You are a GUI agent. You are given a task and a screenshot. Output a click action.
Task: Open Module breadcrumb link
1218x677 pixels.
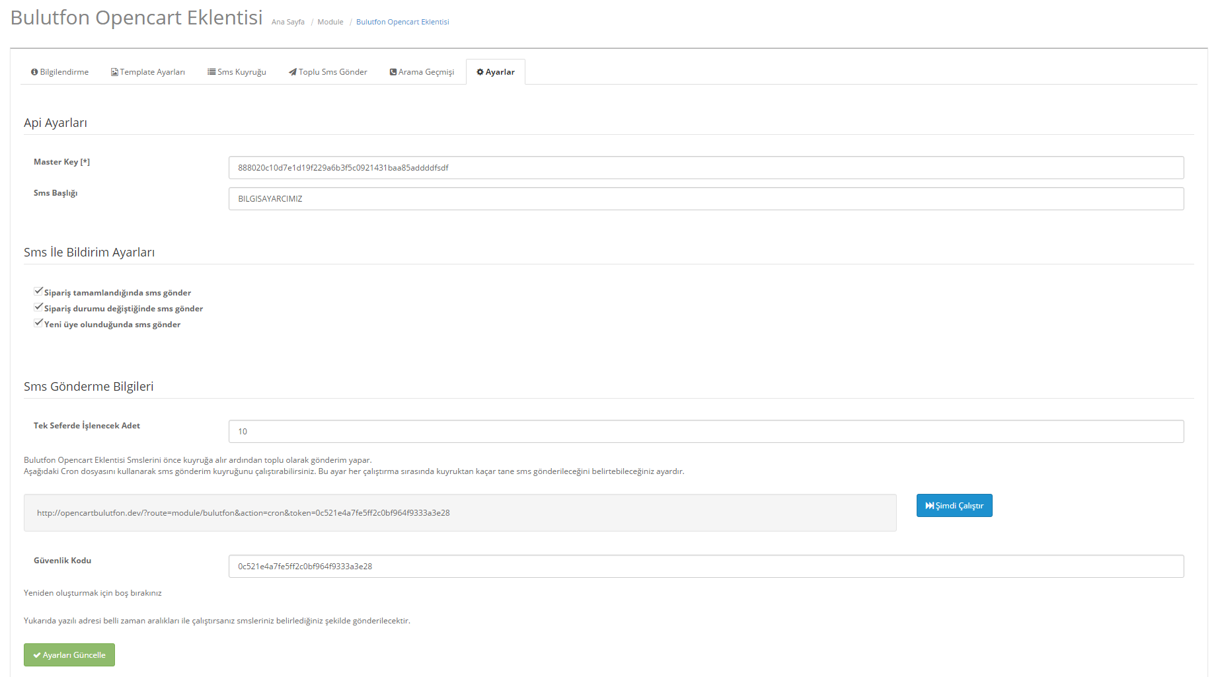[330, 22]
